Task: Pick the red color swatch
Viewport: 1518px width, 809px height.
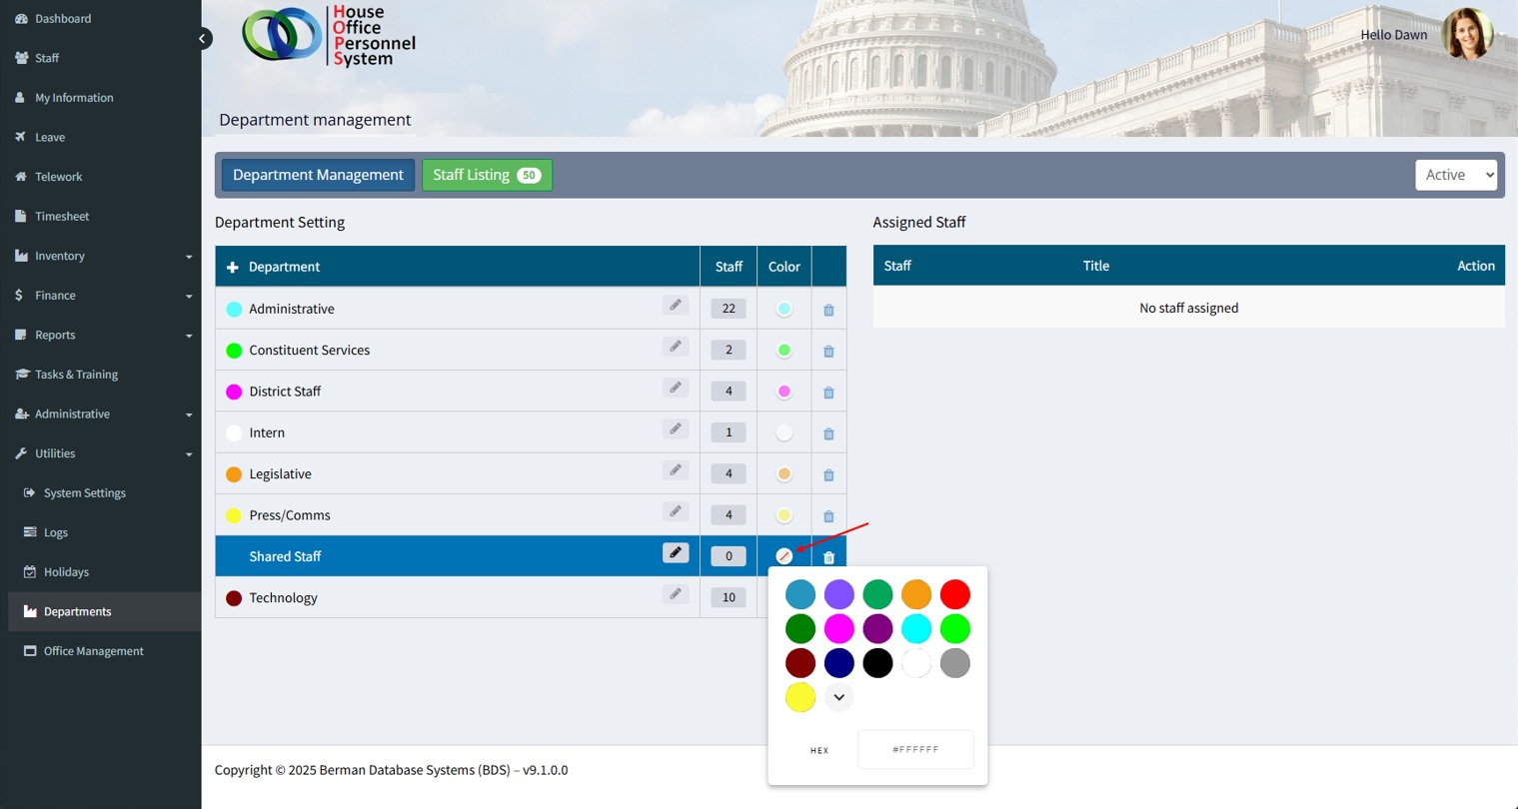Action: pyautogui.click(x=954, y=594)
